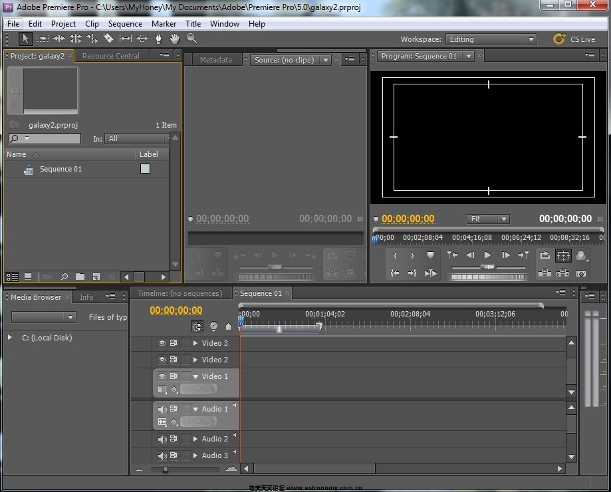Set unnumbered marker in Program monitor

point(430,255)
